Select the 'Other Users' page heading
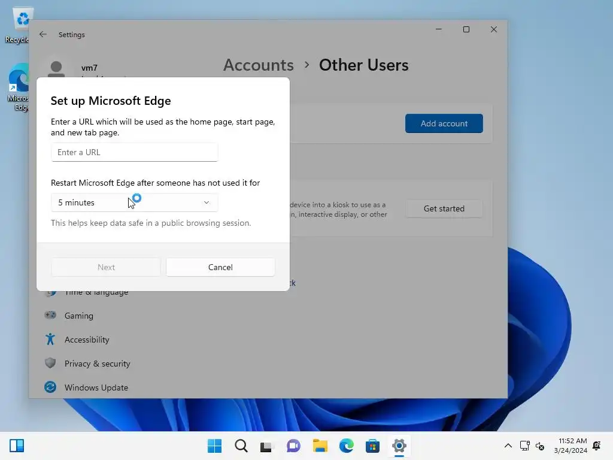Image resolution: width=613 pixels, height=460 pixels. [363, 65]
